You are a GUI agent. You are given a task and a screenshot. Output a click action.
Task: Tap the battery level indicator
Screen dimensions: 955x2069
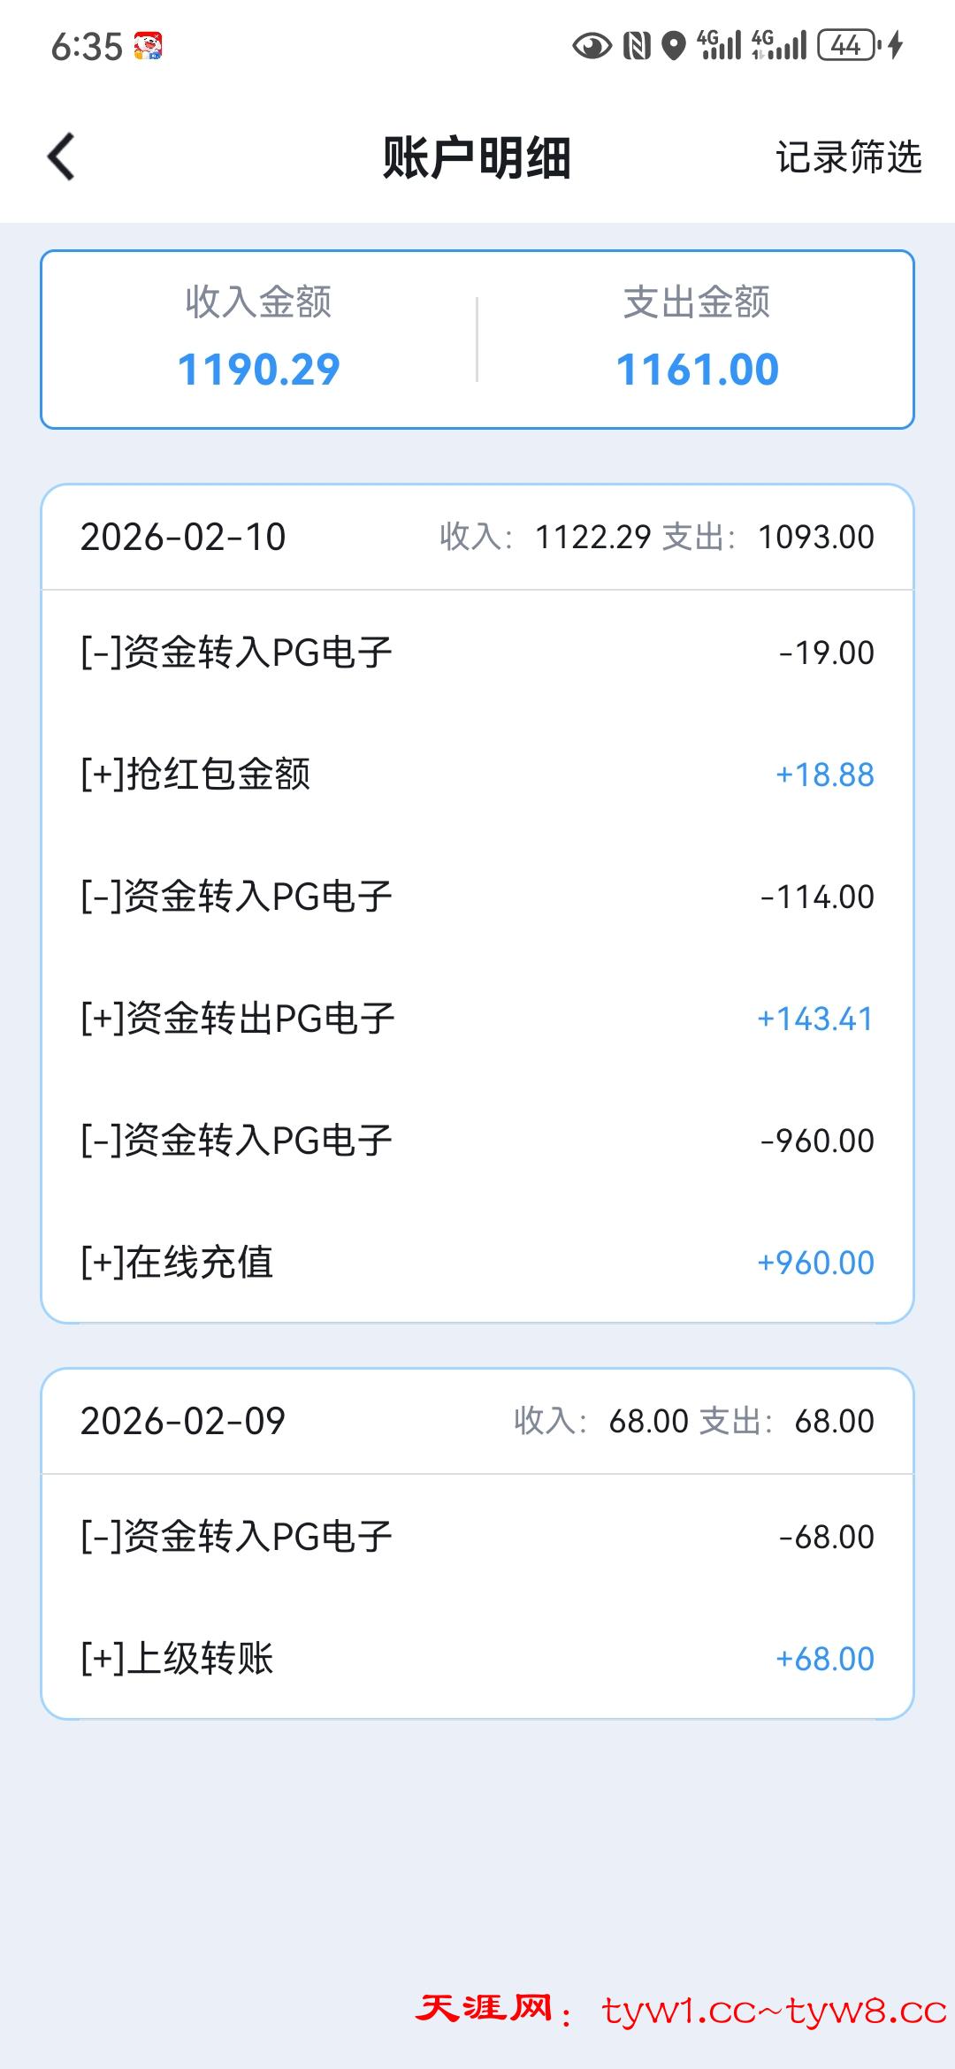pyautogui.click(x=847, y=45)
